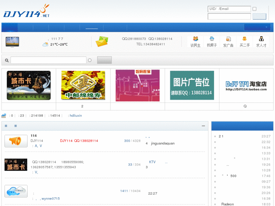Image resolution: width=275 pixels, height=206 pixels.
Task: Open the 发广告 document icon
Action: pyautogui.click(x=228, y=39)
